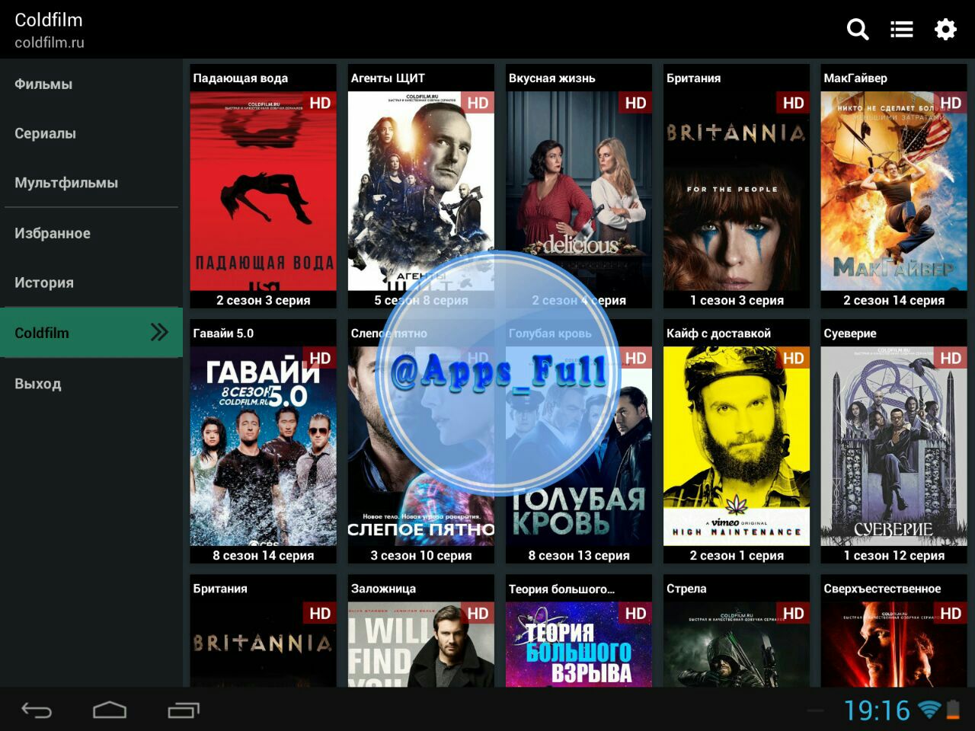Open the Кайф с доставкой poster

click(x=737, y=446)
